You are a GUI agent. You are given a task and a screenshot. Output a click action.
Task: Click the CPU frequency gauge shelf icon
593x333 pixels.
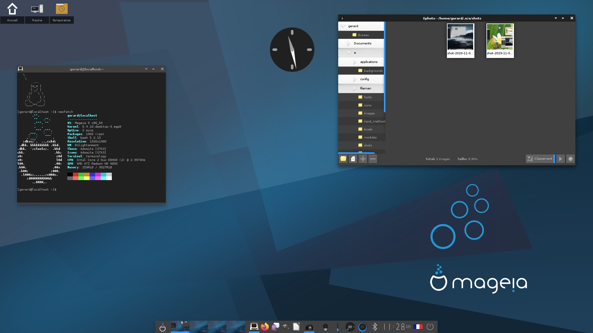(350, 327)
